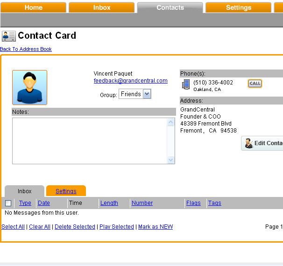Open the Group dropdown showing Friends
The height and width of the screenshot is (266, 283).
135,94
